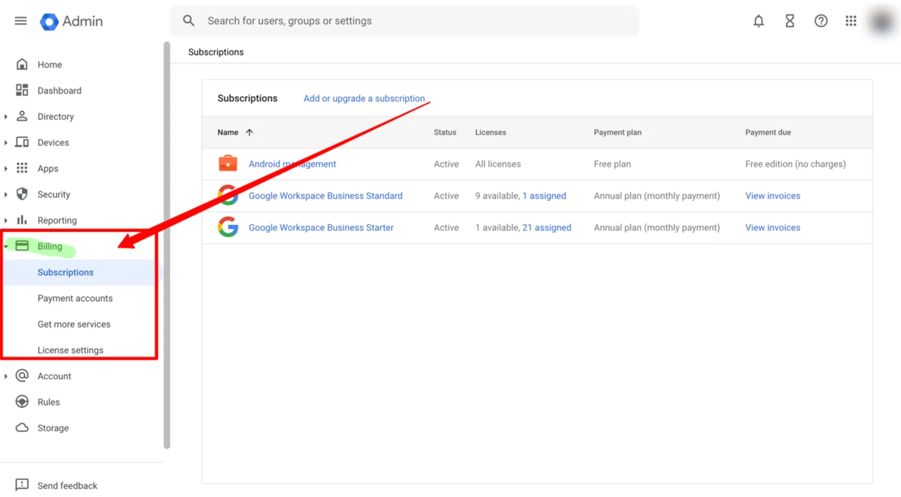Viewport: 901px width, 497px height.
Task: Expand the Directory section arrow
Action: [6, 116]
